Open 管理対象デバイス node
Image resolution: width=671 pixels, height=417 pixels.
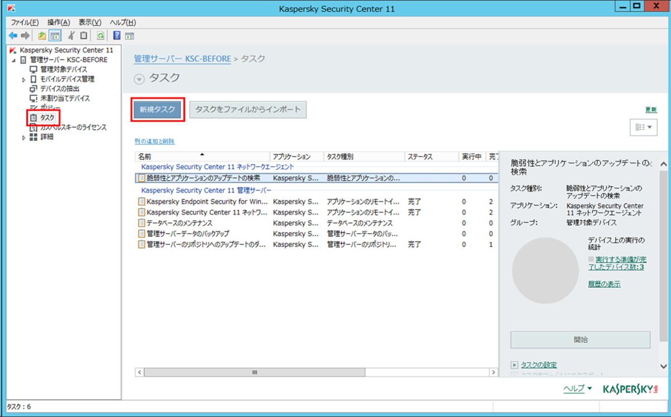64,69
